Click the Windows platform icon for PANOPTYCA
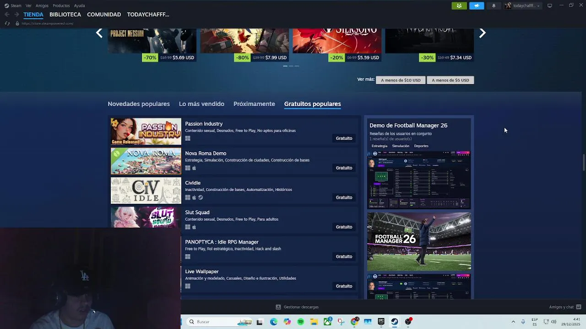The width and height of the screenshot is (586, 329). pos(188,257)
